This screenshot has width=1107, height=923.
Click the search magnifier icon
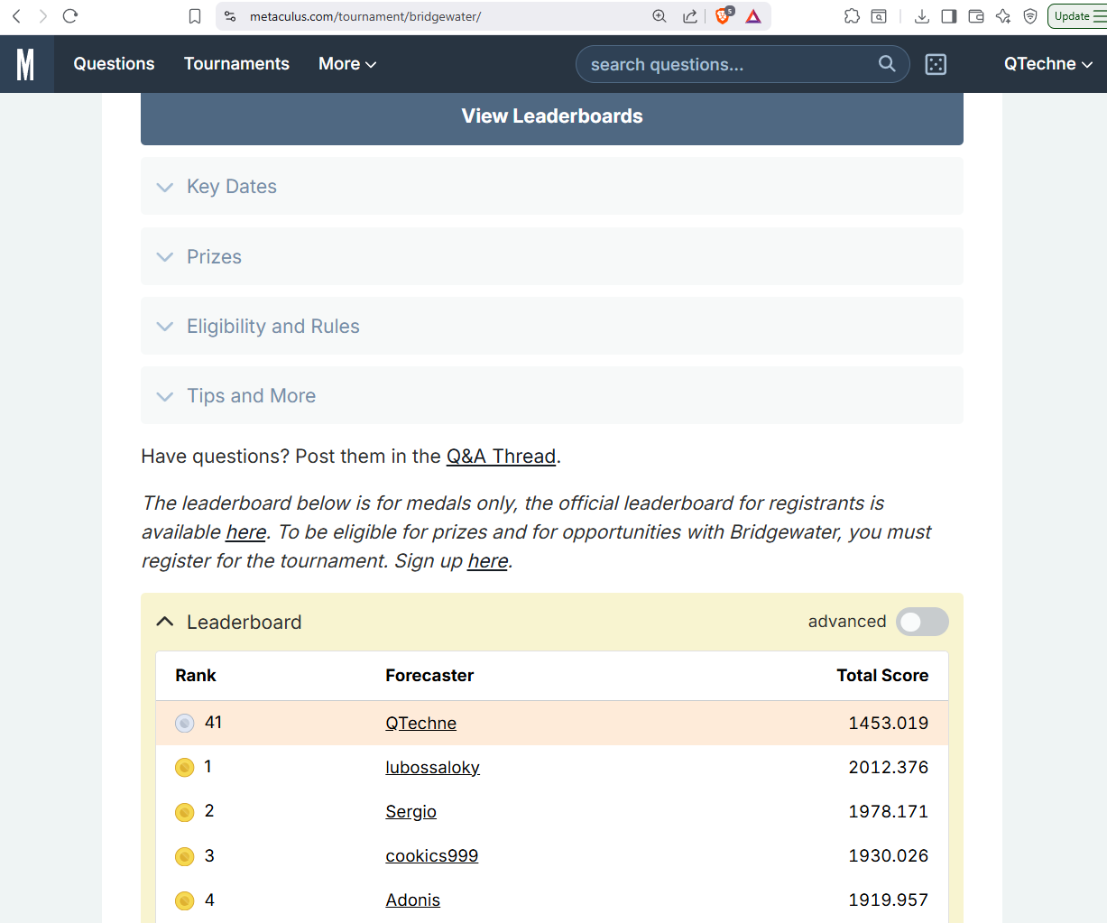tap(887, 63)
